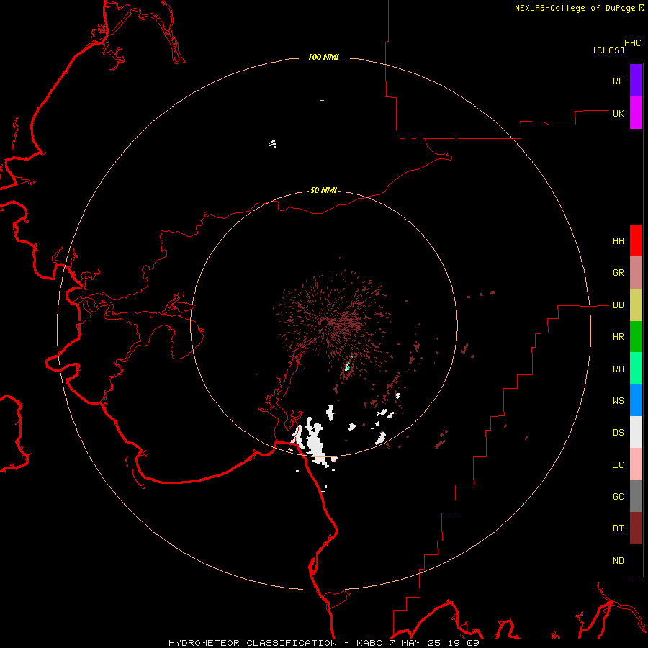This screenshot has height=648, width=648.
Task: Click the HYDROMETEOR CLASSIFICATION title text
Action: 253,643
